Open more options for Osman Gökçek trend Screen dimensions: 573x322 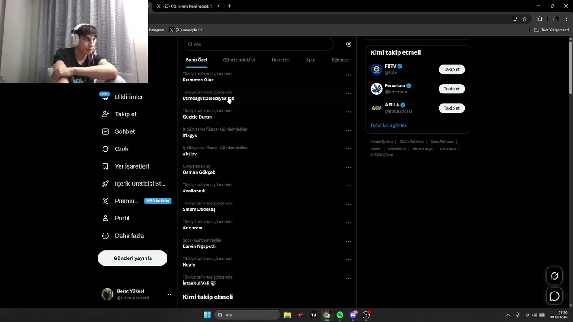click(x=349, y=167)
